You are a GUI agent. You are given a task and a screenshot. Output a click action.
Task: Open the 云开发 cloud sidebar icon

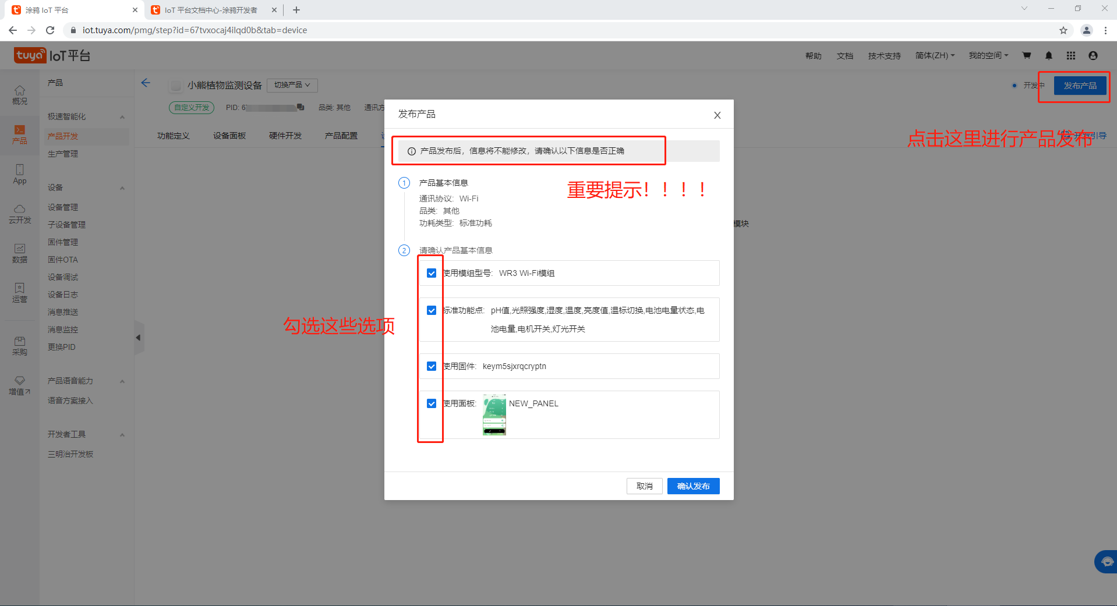click(x=20, y=214)
